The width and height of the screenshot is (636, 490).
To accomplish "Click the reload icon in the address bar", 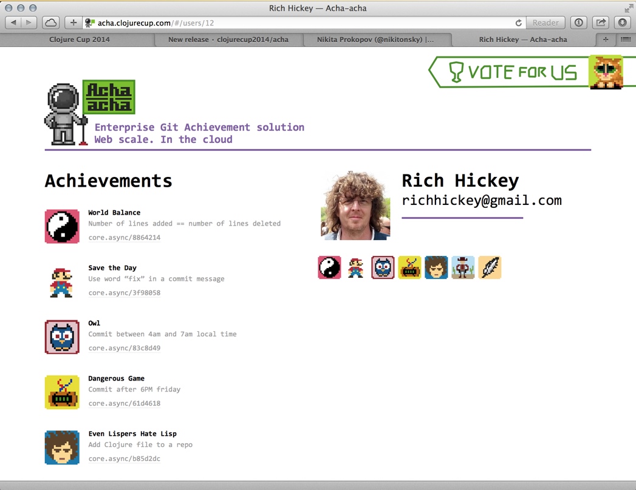I will pos(518,22).
